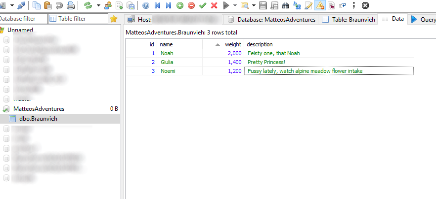436x199 pixels.
Task: Open dropdown arrow beside folder load icon
Action: pyautogui.click(x=254, y=5)
